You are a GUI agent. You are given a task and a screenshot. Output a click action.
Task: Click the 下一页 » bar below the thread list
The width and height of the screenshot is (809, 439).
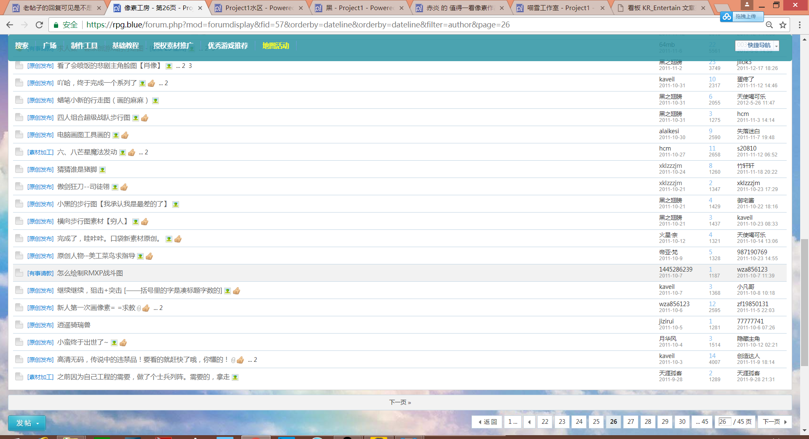[x=400, y=402]
